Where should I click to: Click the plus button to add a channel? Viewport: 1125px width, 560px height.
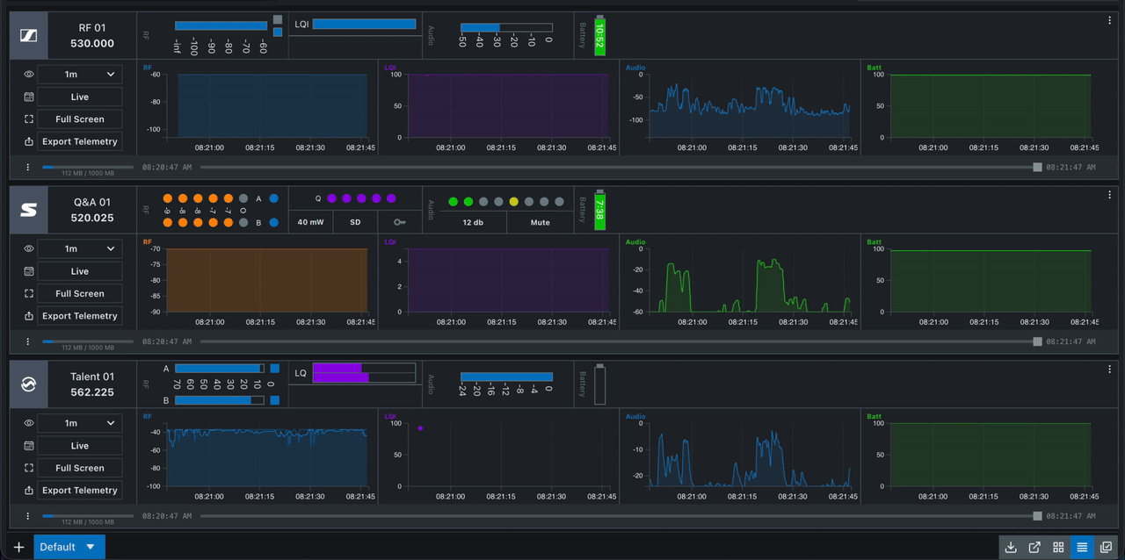coord(19,546)
